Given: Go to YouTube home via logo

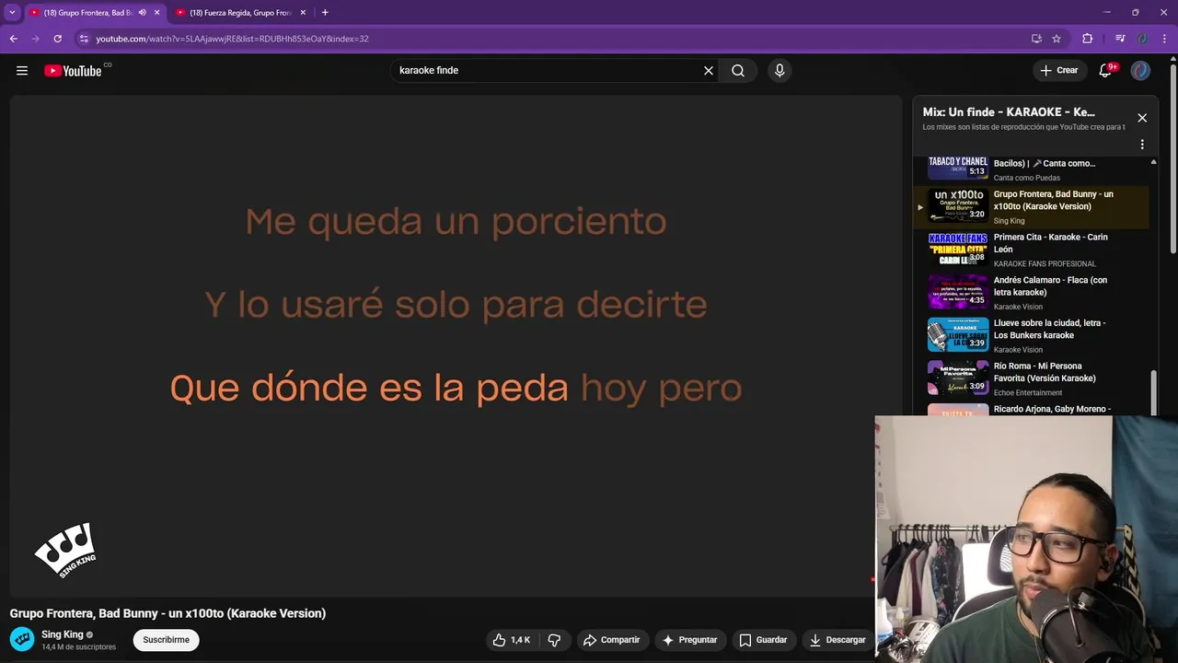Looking at the screenshot, I should coord(73,71).
